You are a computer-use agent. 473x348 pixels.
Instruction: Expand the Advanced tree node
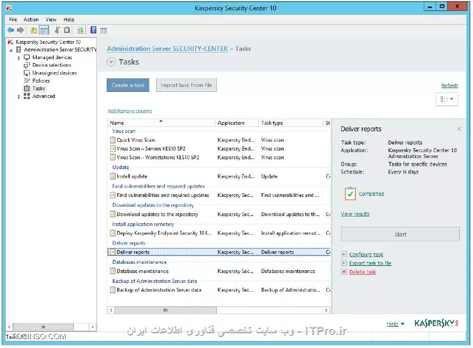click(19, 96)
